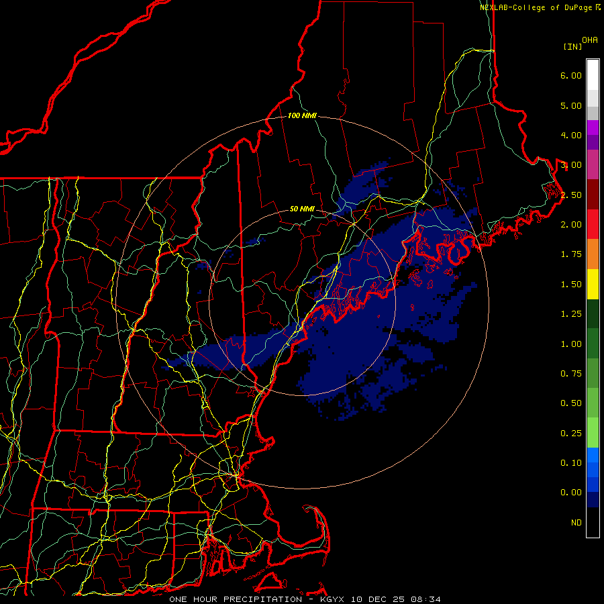Viewport: 604px width, 604px height.
Task: Click the 1.50 legend value
Action: 571,285
